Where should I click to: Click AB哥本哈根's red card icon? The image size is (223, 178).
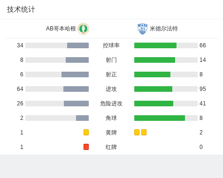(86, 147)
